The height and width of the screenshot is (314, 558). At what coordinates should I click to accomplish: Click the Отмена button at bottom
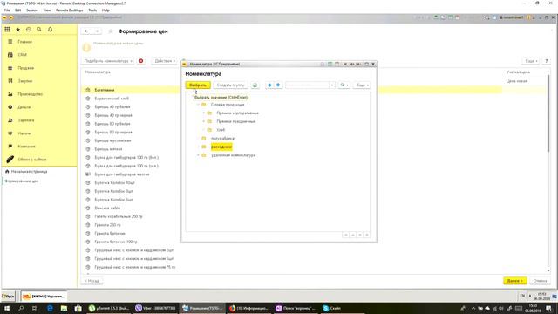click(x=540, y=281)
